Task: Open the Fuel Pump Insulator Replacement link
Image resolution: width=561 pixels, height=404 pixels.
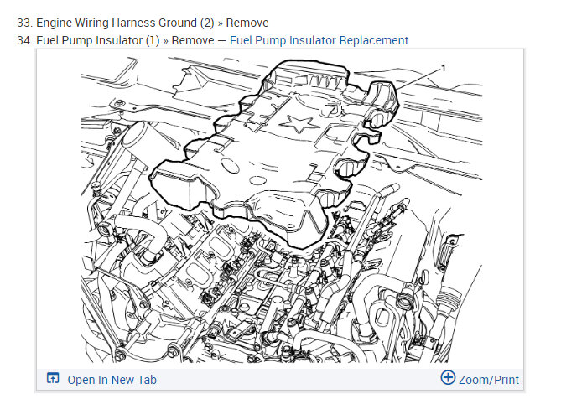Action: click(319, 40)
